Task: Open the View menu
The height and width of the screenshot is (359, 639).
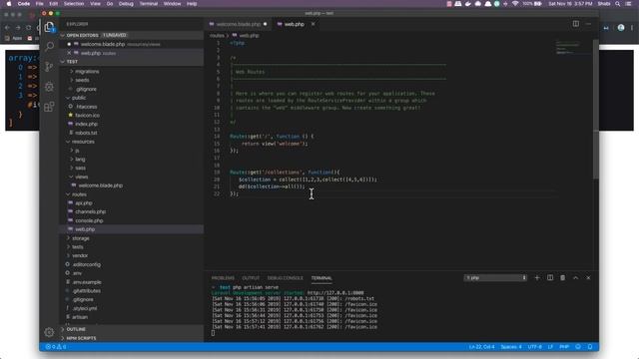Action: [96, 4]
